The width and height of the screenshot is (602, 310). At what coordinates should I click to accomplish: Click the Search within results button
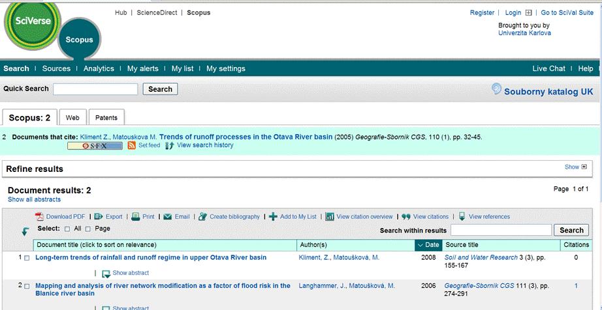click(571, 230)
